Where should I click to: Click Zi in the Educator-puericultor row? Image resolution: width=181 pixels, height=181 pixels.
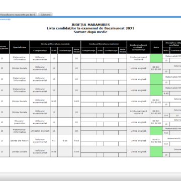[2, 122]
